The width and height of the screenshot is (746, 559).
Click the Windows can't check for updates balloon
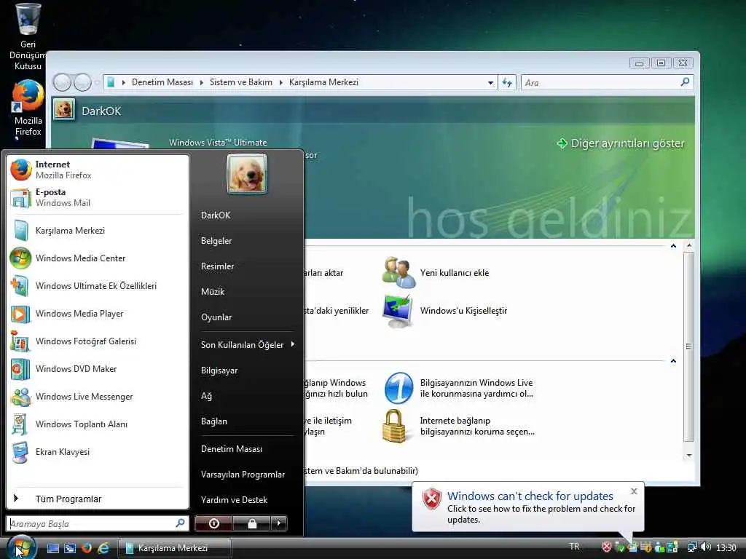[527, 507]
